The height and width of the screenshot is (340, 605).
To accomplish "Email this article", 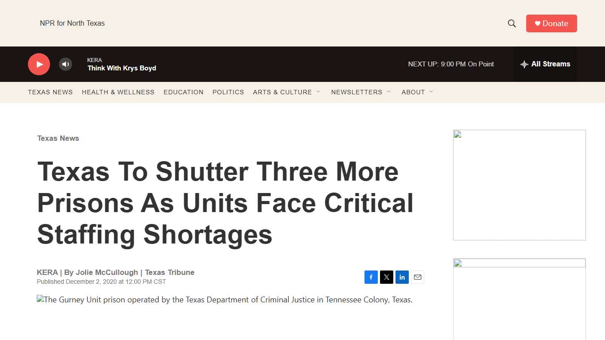I will (x=417, y=277).
